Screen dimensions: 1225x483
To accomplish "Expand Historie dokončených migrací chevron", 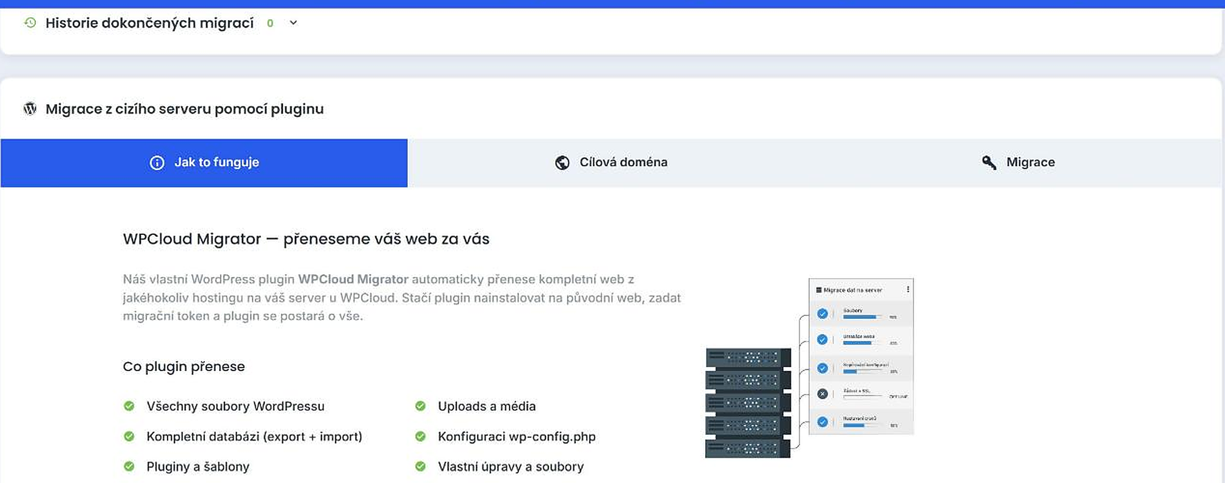I will pos(293,23).
